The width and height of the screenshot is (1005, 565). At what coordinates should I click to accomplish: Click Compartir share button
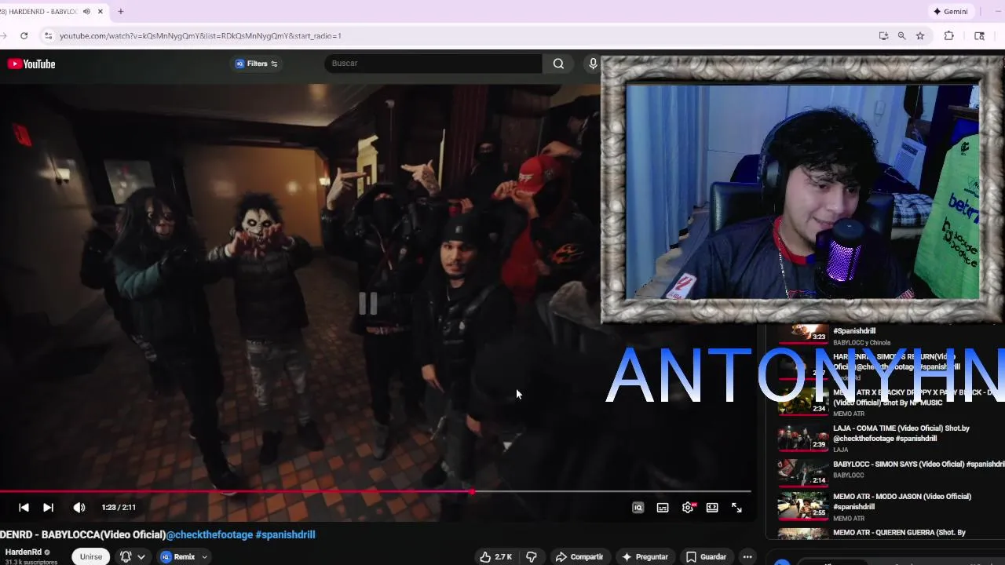[579, 557]
